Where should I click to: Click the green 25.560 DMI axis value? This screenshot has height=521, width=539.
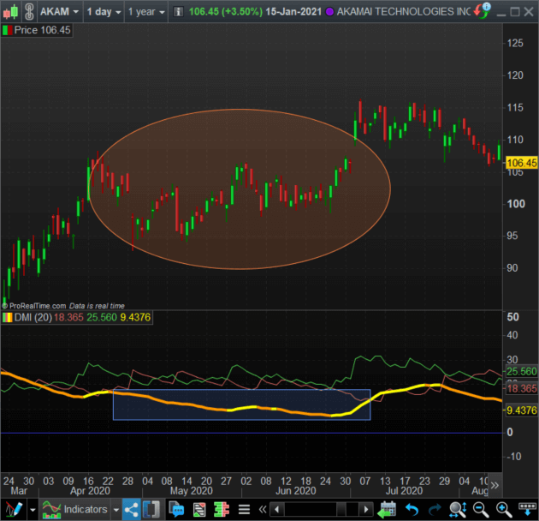pyautogui.click(x=522, y=372)
